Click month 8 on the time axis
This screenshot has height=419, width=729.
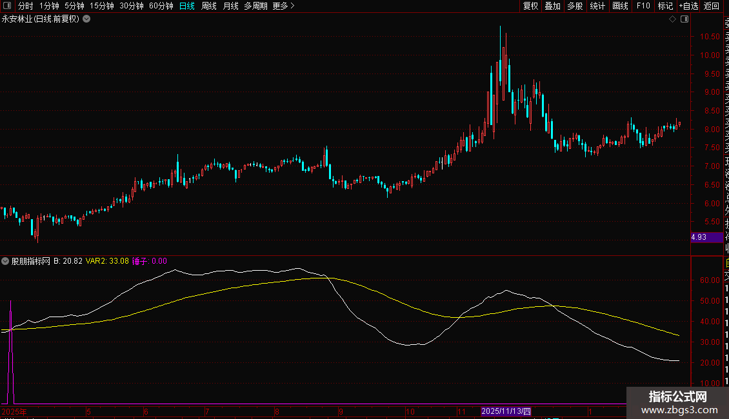coord(277,411)
